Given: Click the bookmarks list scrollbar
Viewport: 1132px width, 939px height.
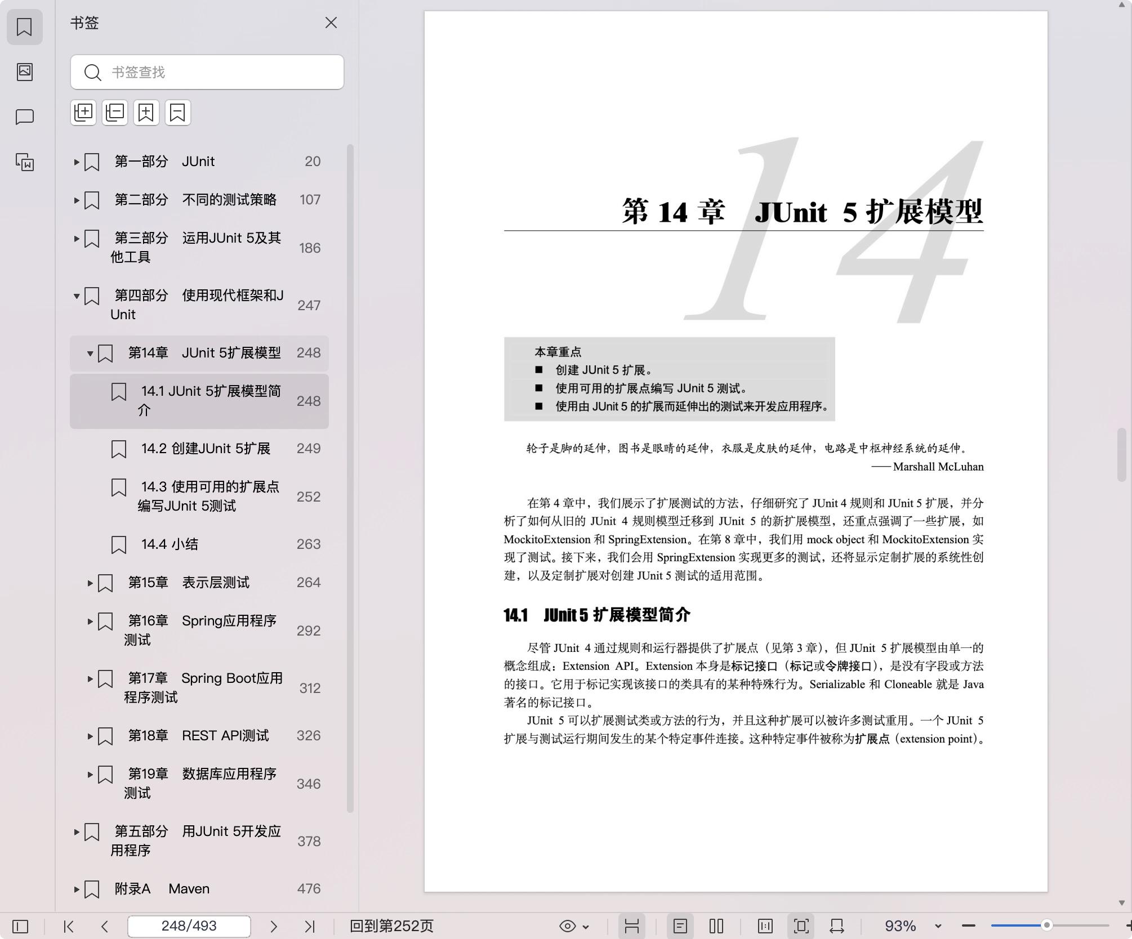Looking at the screenshot, I should (350, 479).
